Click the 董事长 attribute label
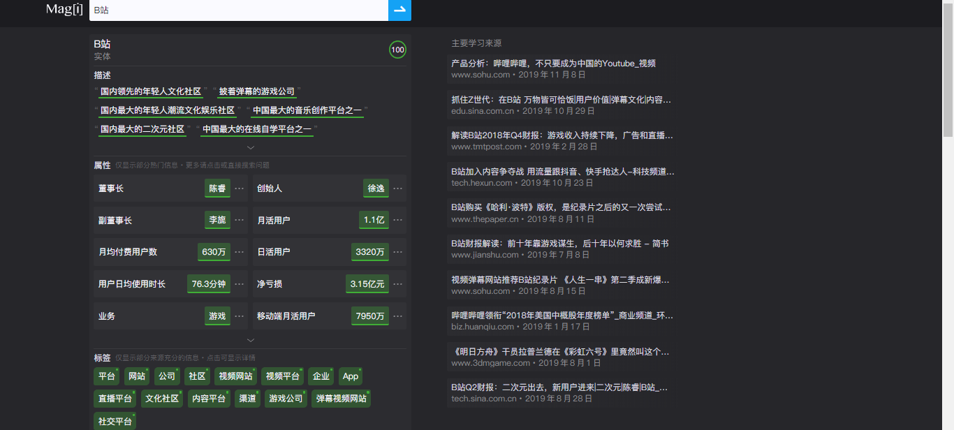 111,188
